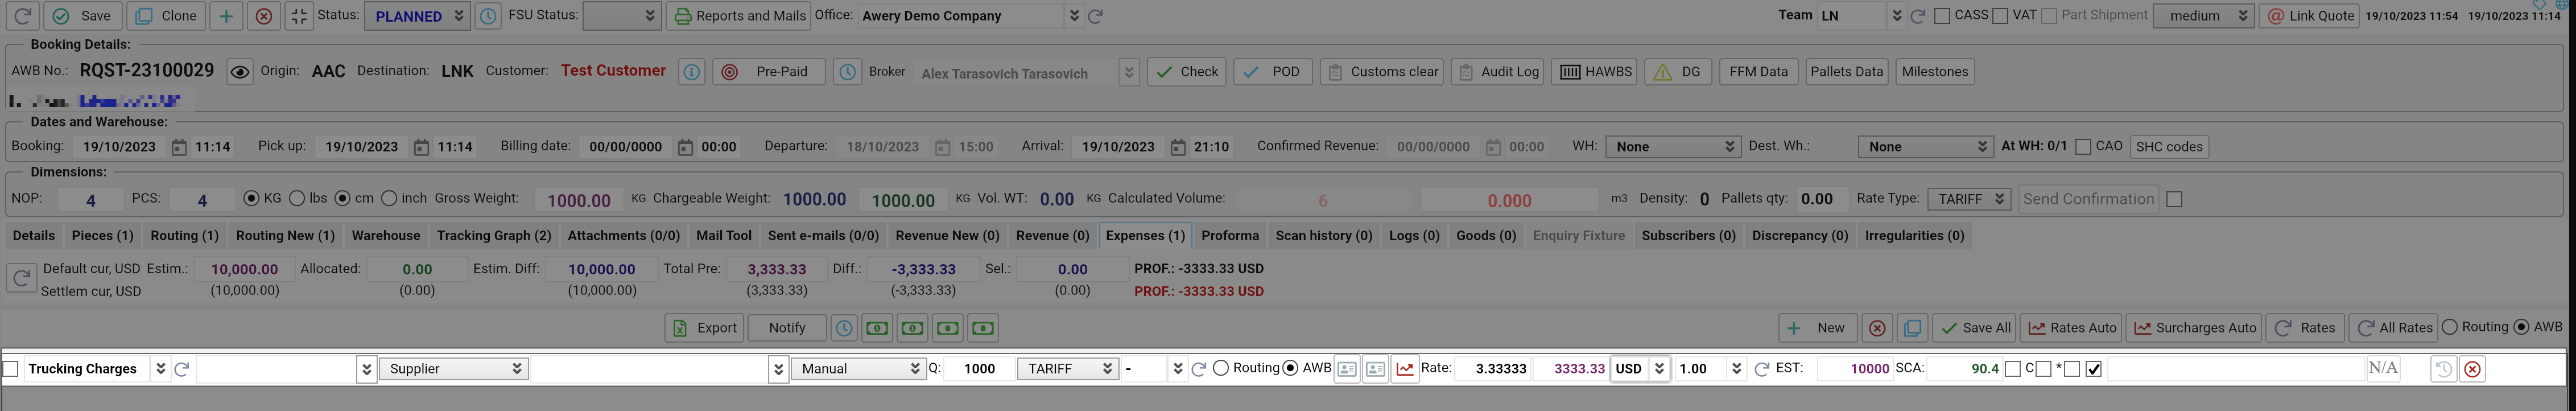Click the collapse arrows icon next to Status

pyautogui.click(x=299, y=16)
